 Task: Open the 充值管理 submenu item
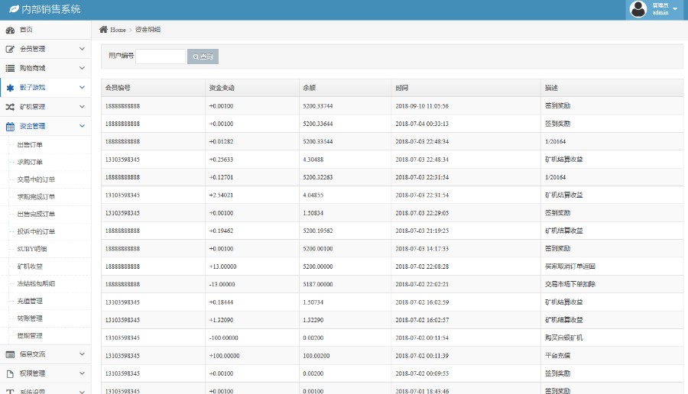[x=30, y=301]
